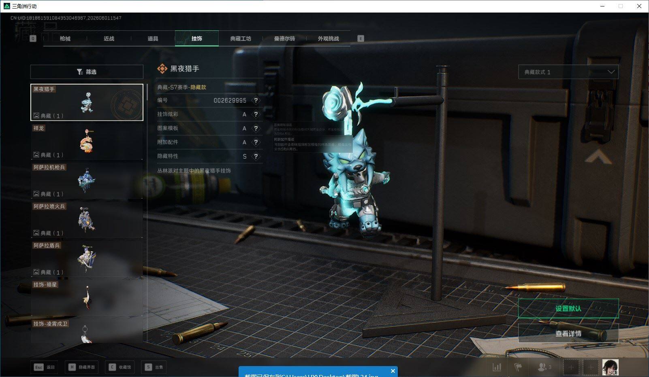Expand the 典藏款式 1 dropdown
The height and width of the screenshot is (377, 649).
(x=568, y=72)
